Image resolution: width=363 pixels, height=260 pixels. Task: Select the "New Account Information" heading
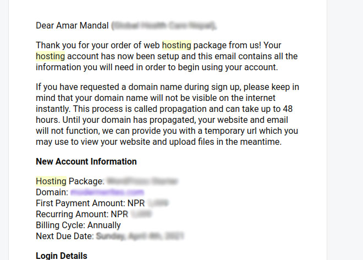pyautogui.click(x=86, y=161)
